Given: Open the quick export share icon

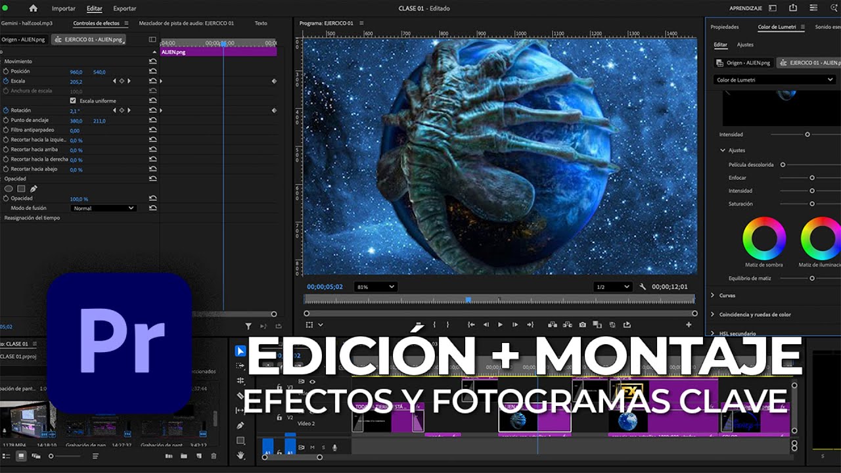Looking at the screenshot, I should point(793,8).
